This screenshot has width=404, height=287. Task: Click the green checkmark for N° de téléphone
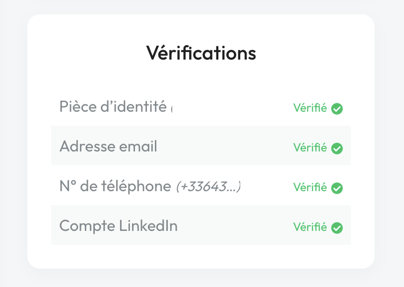click(x=337, y=188)
